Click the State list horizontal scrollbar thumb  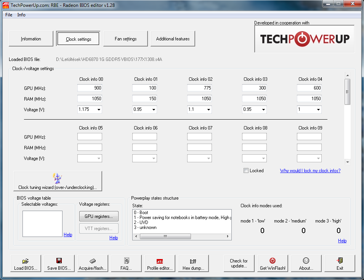click(165, 237)
